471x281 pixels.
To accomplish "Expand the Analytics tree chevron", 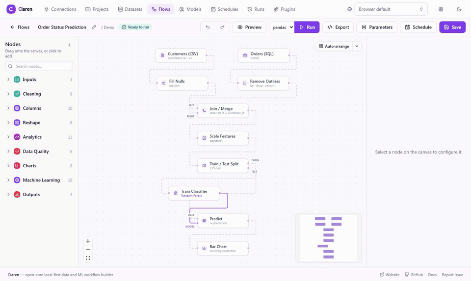I will [x=8, y=137].
